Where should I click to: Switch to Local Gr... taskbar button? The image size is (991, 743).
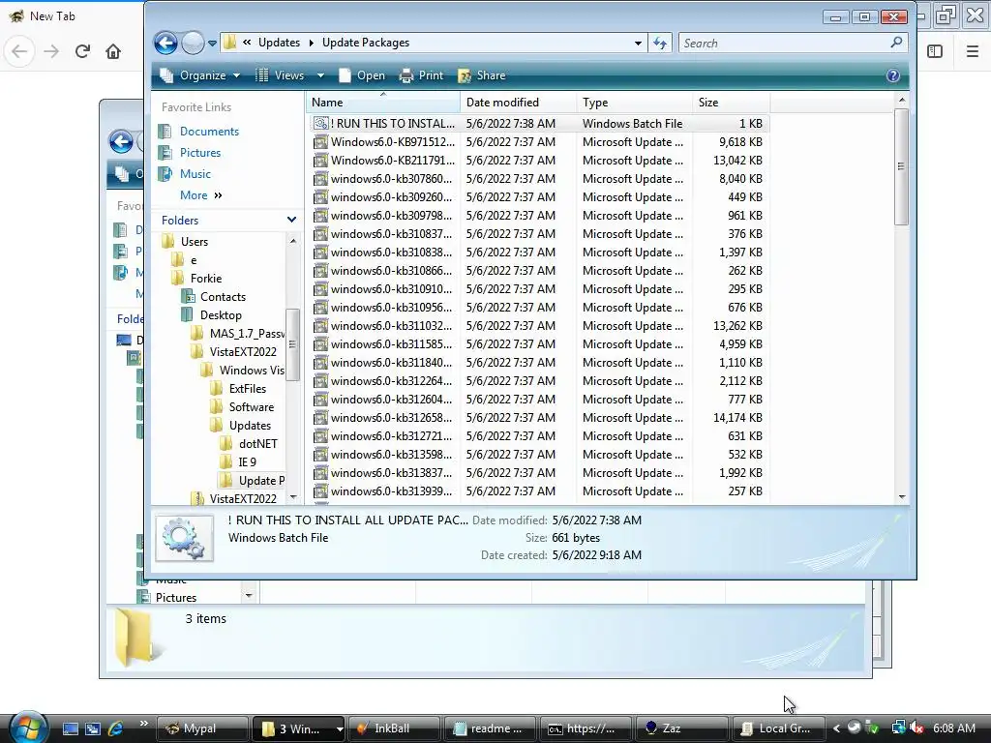[x=778, y=728]
